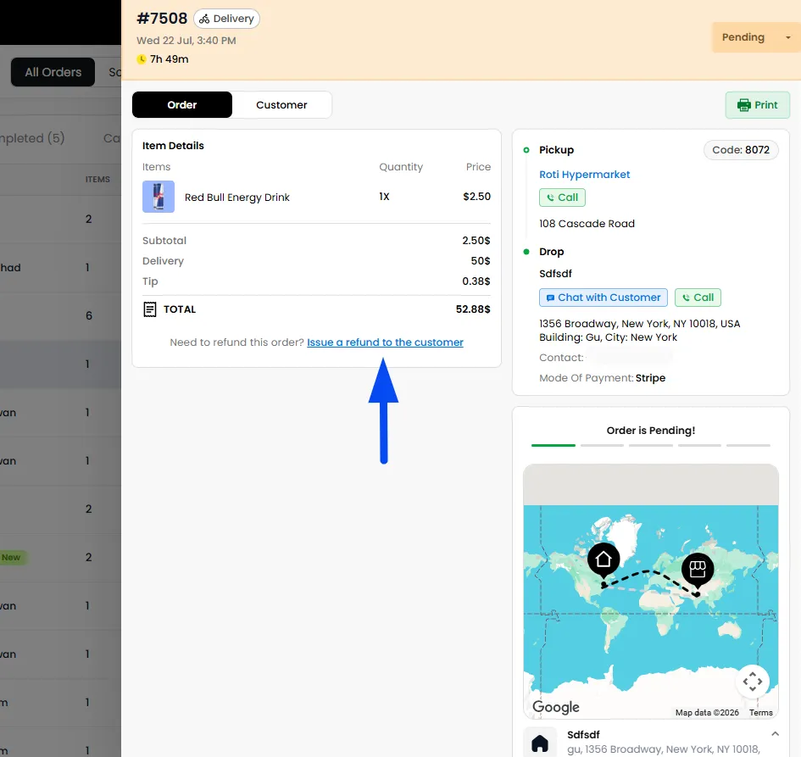This screenshot has width=801, height=757.
Task: Click the Google logo on the map
Action: pos(556,707)
